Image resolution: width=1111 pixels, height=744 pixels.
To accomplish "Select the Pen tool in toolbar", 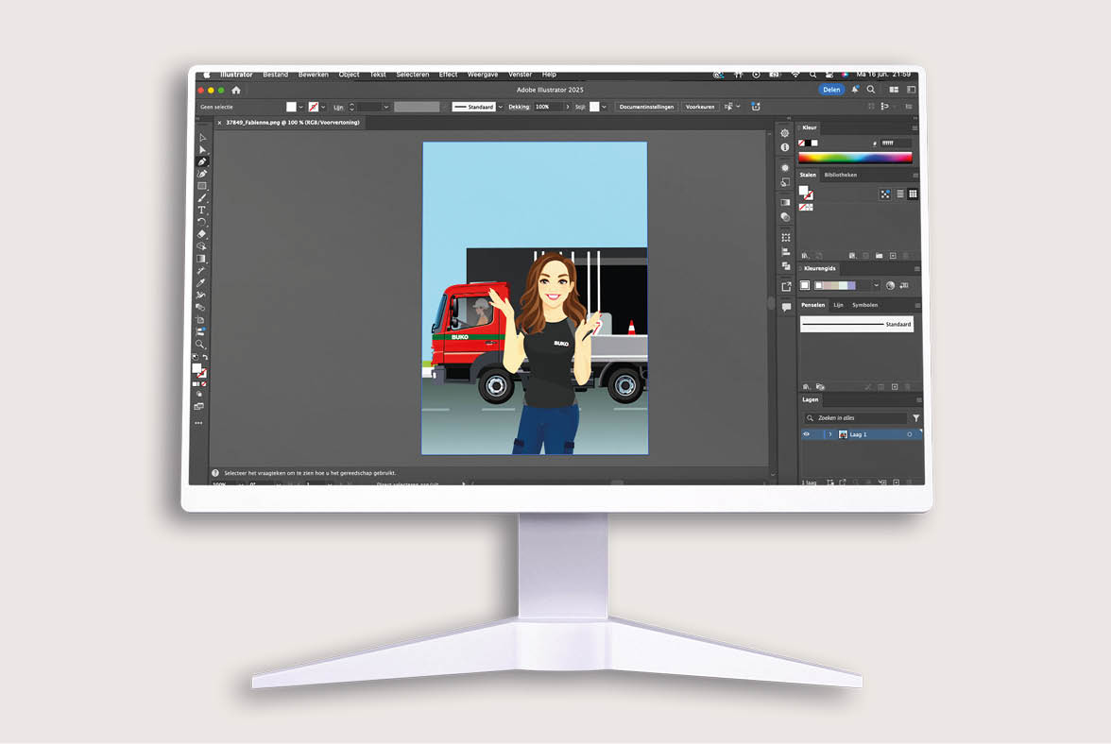I will tap(202, 161).
